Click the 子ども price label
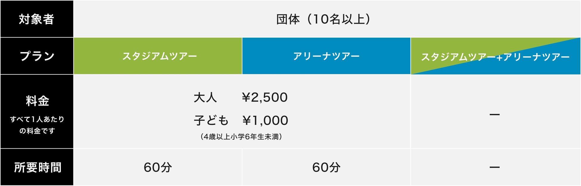Image resolution: width=581 pixels, height=186 pixels. pyautogui.click(x=211, y=120)
